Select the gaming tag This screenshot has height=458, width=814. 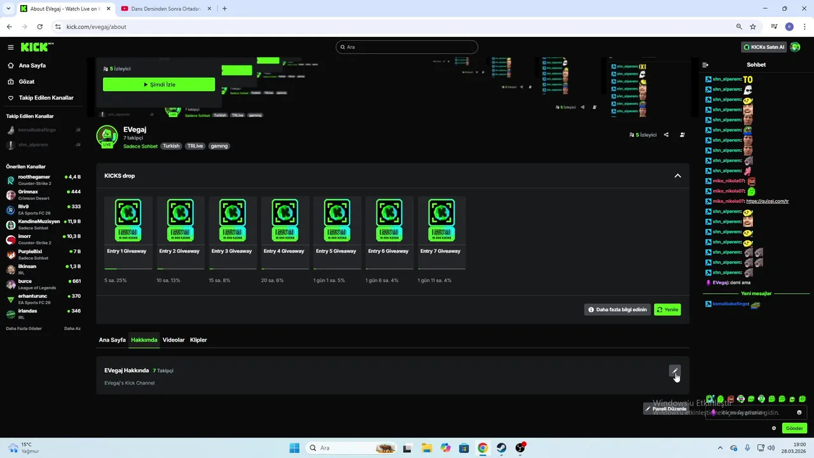219,146
